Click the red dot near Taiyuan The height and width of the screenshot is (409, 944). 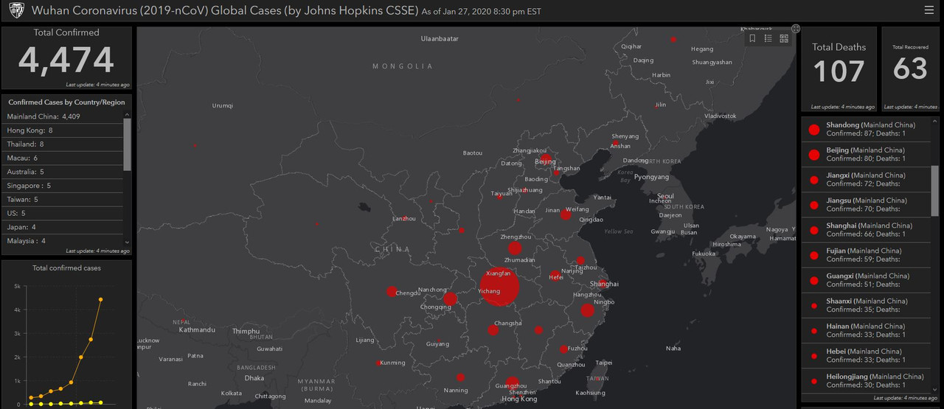499,197
